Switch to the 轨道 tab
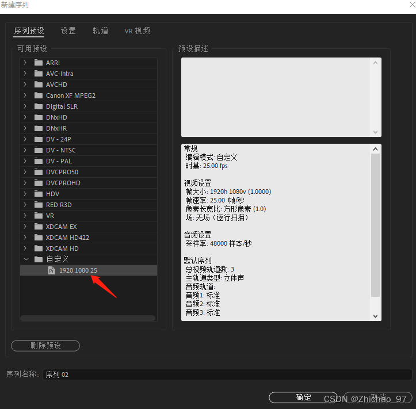This screenshot has height=409, width=416. tap(100, 30)
